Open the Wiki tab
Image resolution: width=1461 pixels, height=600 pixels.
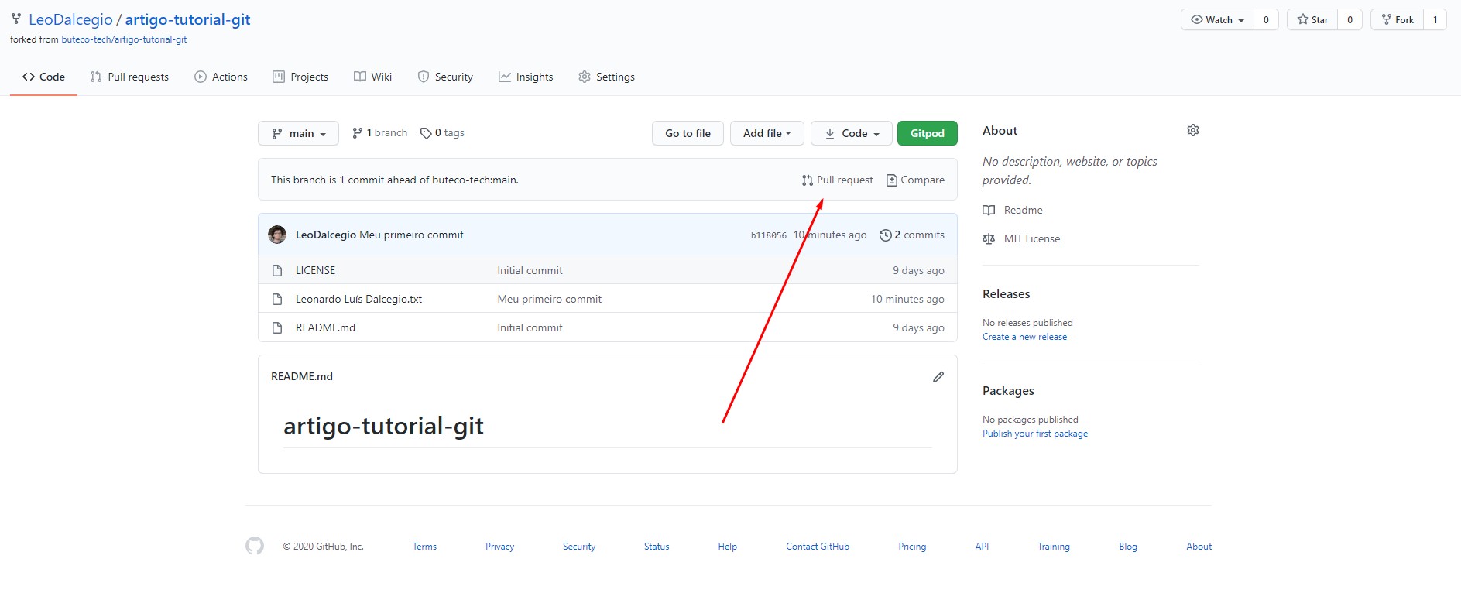(x=372, y=77)
